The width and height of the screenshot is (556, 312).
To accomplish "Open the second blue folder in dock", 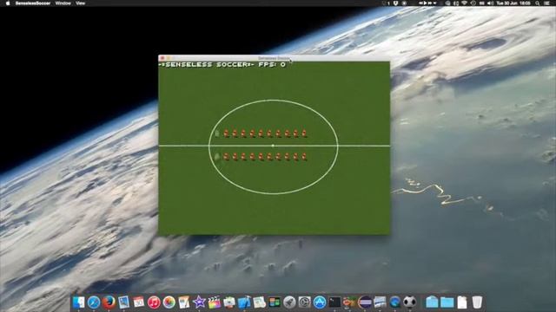I will (447, 302).
